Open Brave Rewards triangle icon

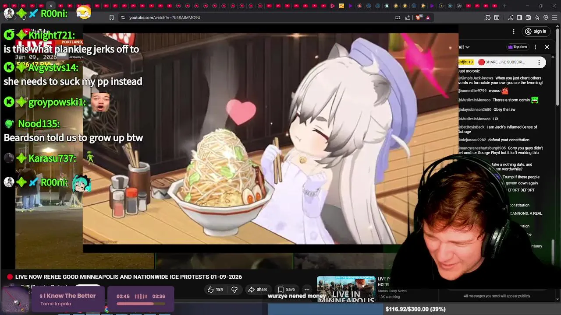[428, 17]
